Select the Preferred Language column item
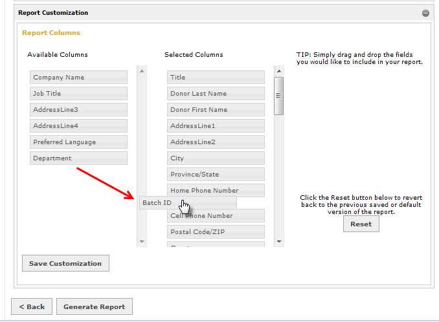439x322 pixels. (78, 142)
